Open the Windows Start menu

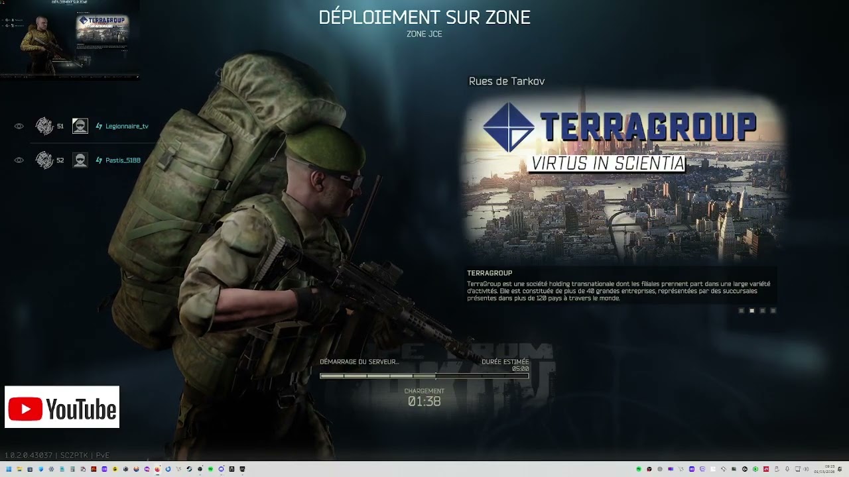[x=9, y=469]
